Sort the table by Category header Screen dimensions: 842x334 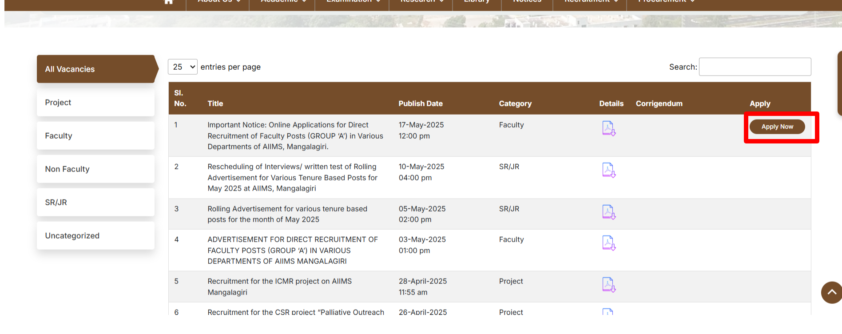tap(515, 103)
